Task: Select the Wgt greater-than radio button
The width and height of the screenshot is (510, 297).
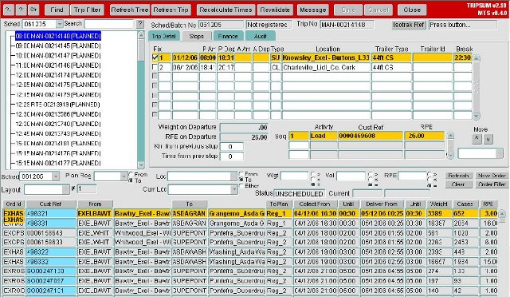Action: click(x=313, y=174)
